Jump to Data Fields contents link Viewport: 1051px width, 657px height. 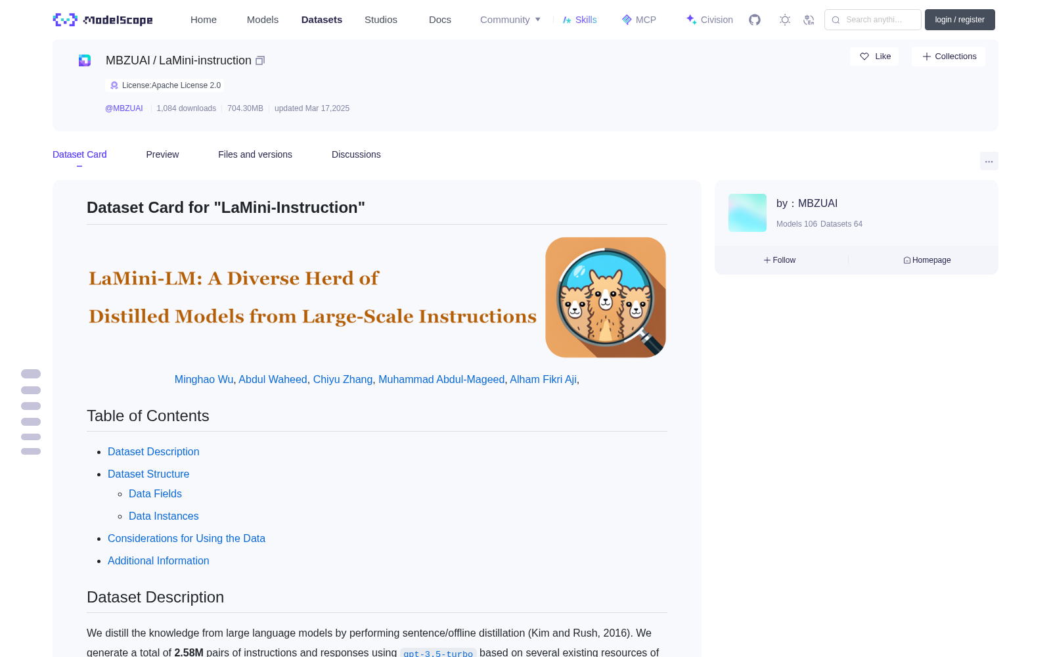[155, 493]
